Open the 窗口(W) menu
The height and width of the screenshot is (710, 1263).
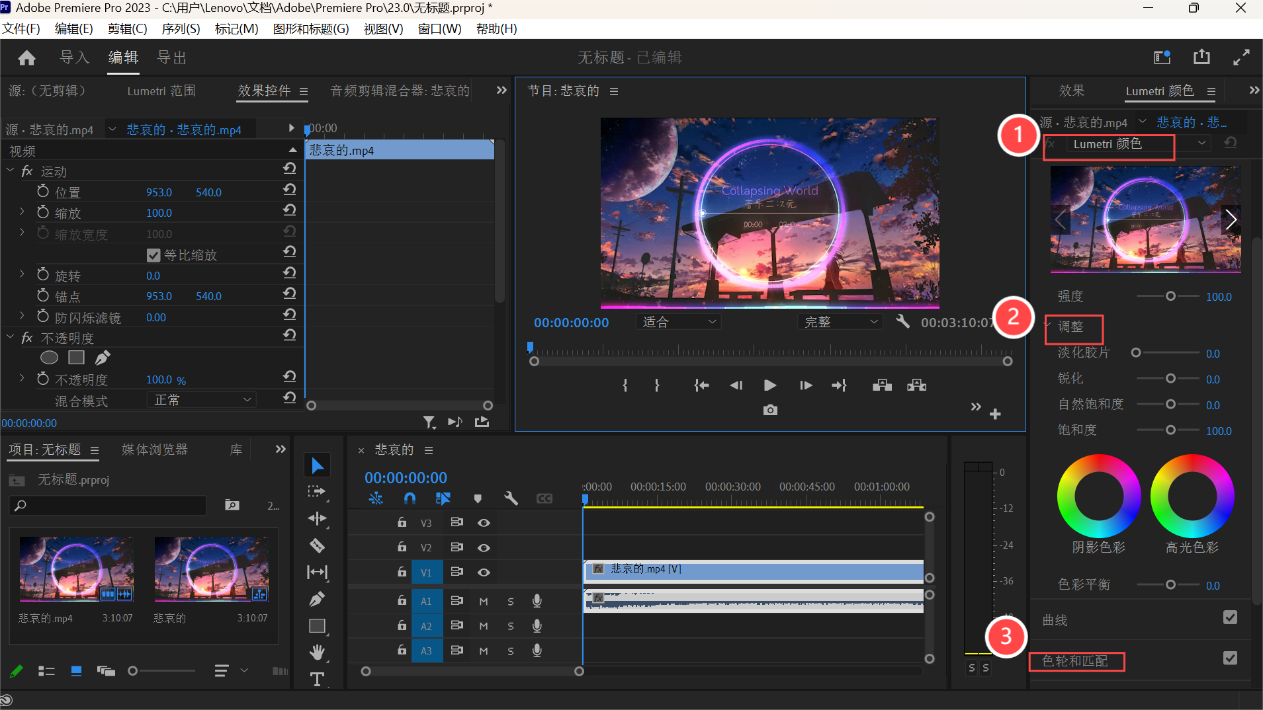(439, 28)
